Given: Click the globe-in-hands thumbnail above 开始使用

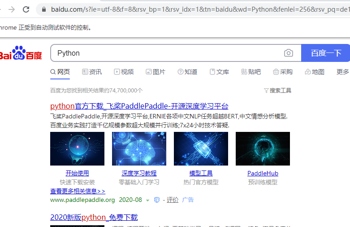Looking at the screenshot, I should (x=77, y=148).
